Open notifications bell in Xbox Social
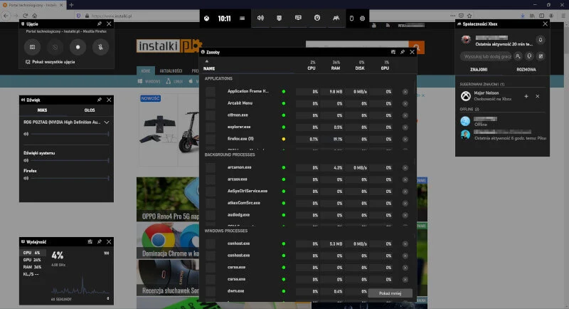The image size is (569, 309). (541, 40)
